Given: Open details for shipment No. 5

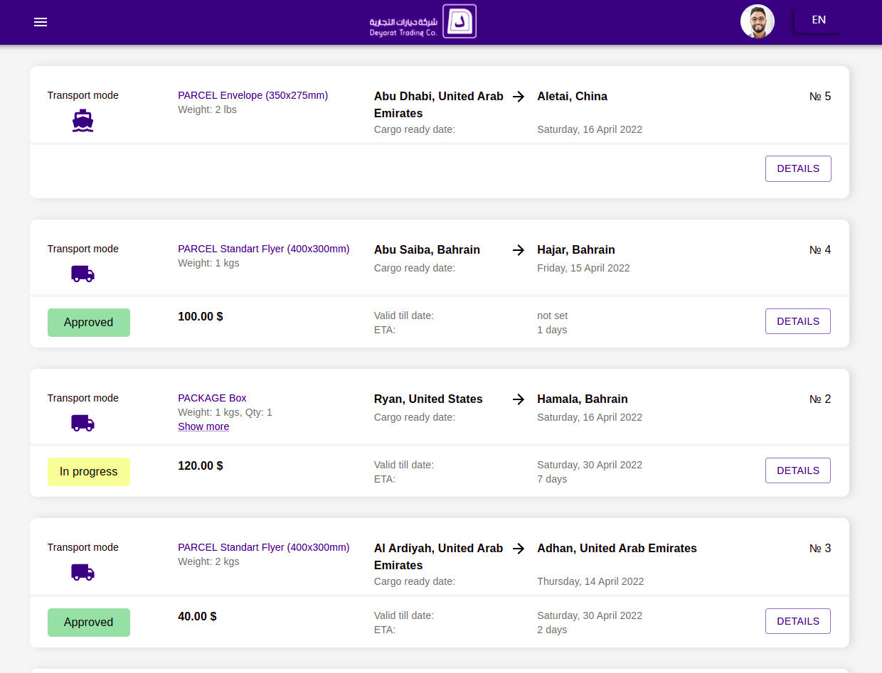Looking at the screenshot, I should pos(797,169).
